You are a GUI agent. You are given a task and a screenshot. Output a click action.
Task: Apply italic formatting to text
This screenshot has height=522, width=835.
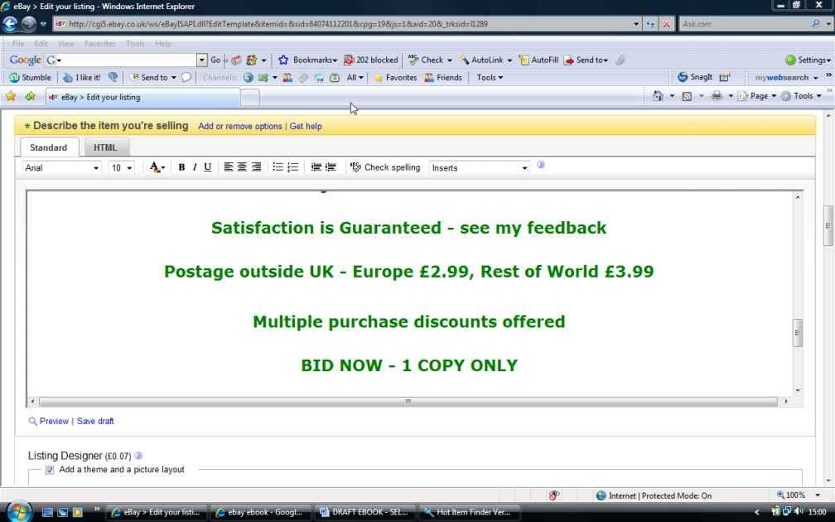click(195, 167)
